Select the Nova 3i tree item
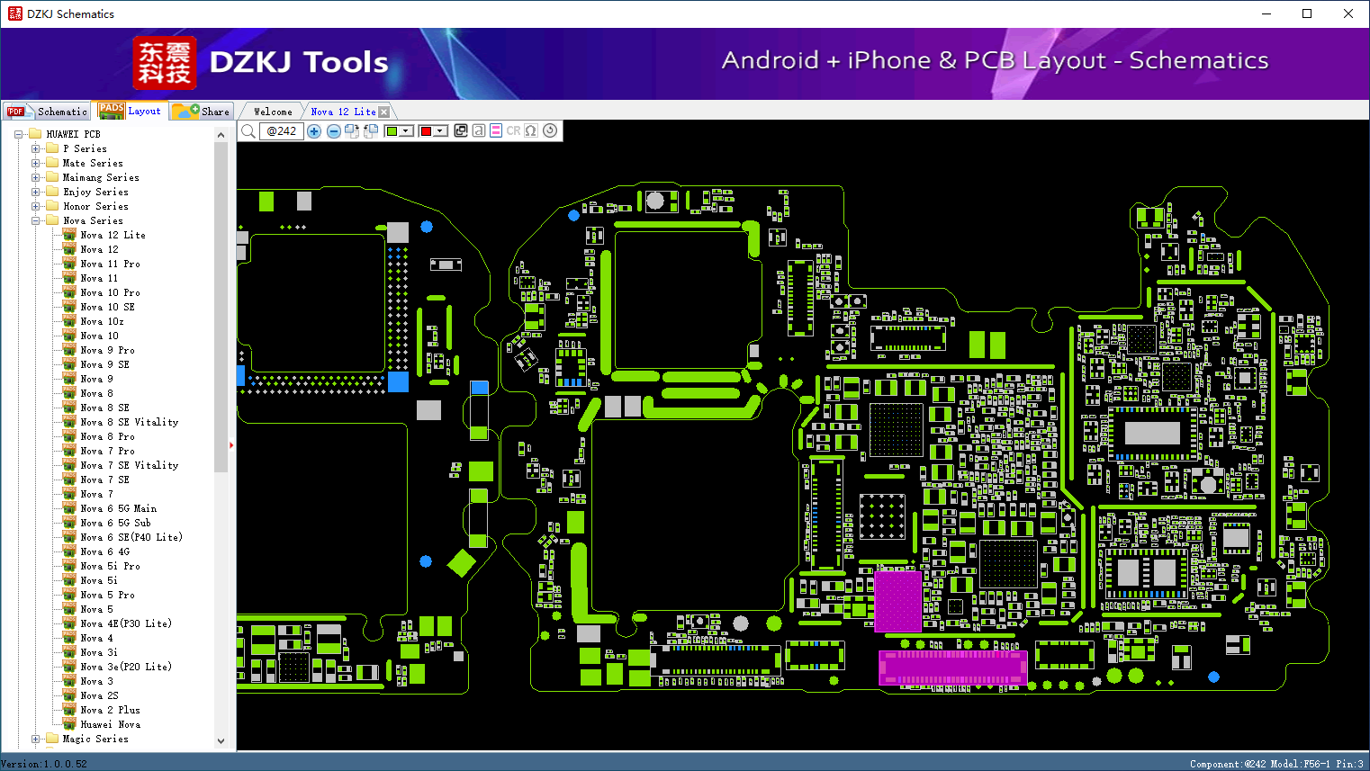The width and height of the screenshot is (1370, 771). click(99, 652)
